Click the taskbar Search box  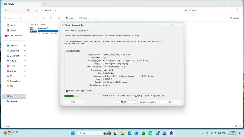(x=94, y=133)
